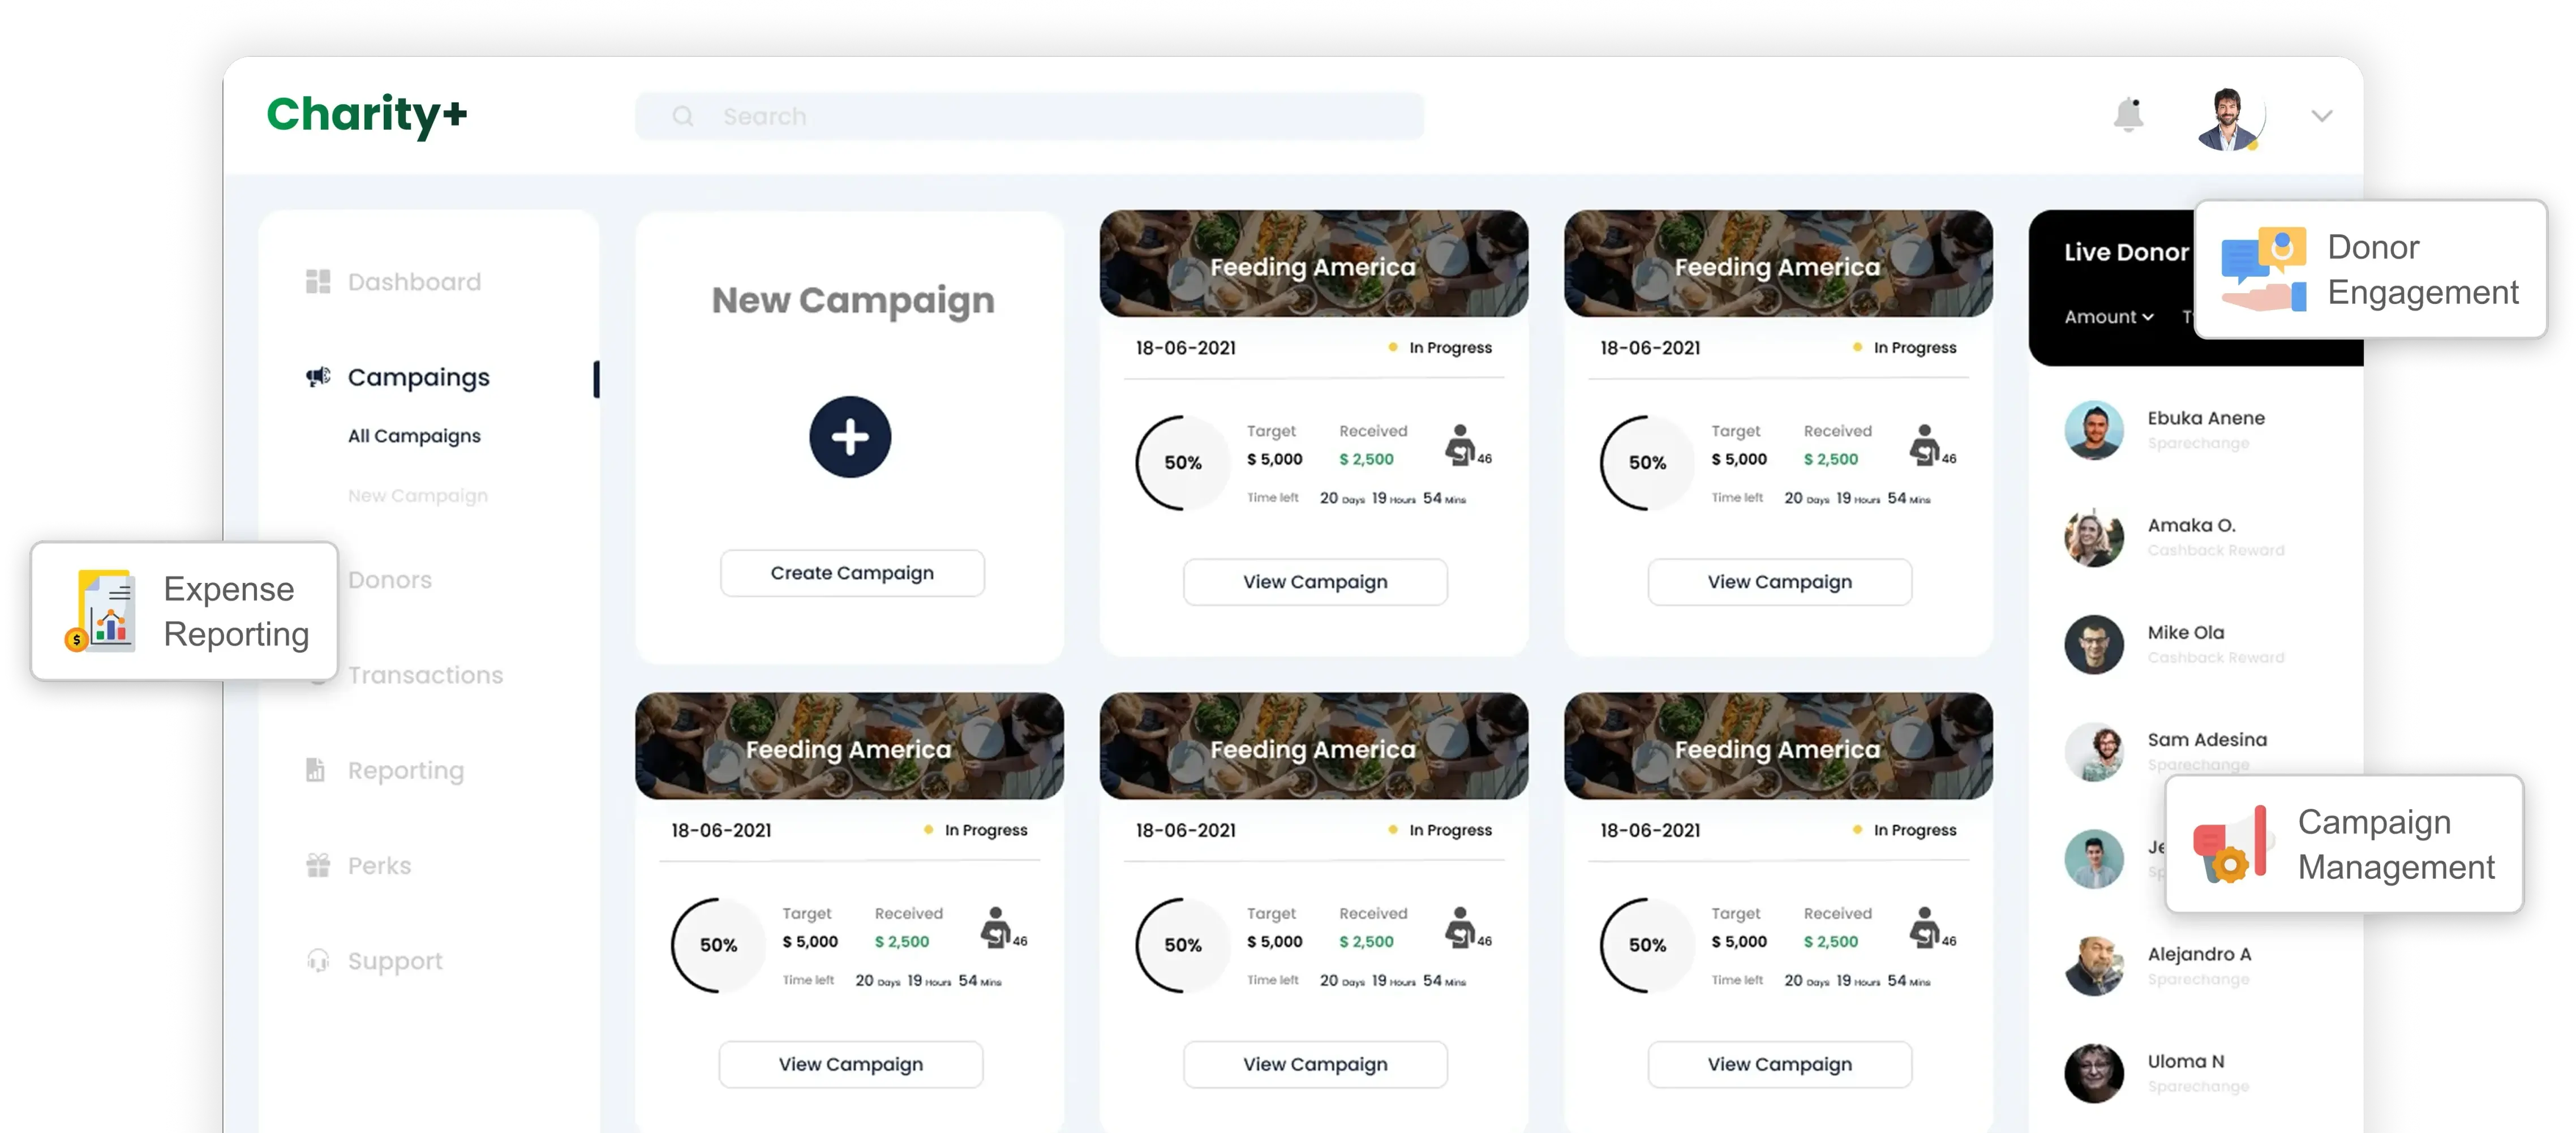Viewport: 2576px width, 1133px height.
Task: Open the Support headset icon
Action: pos(317,961)
